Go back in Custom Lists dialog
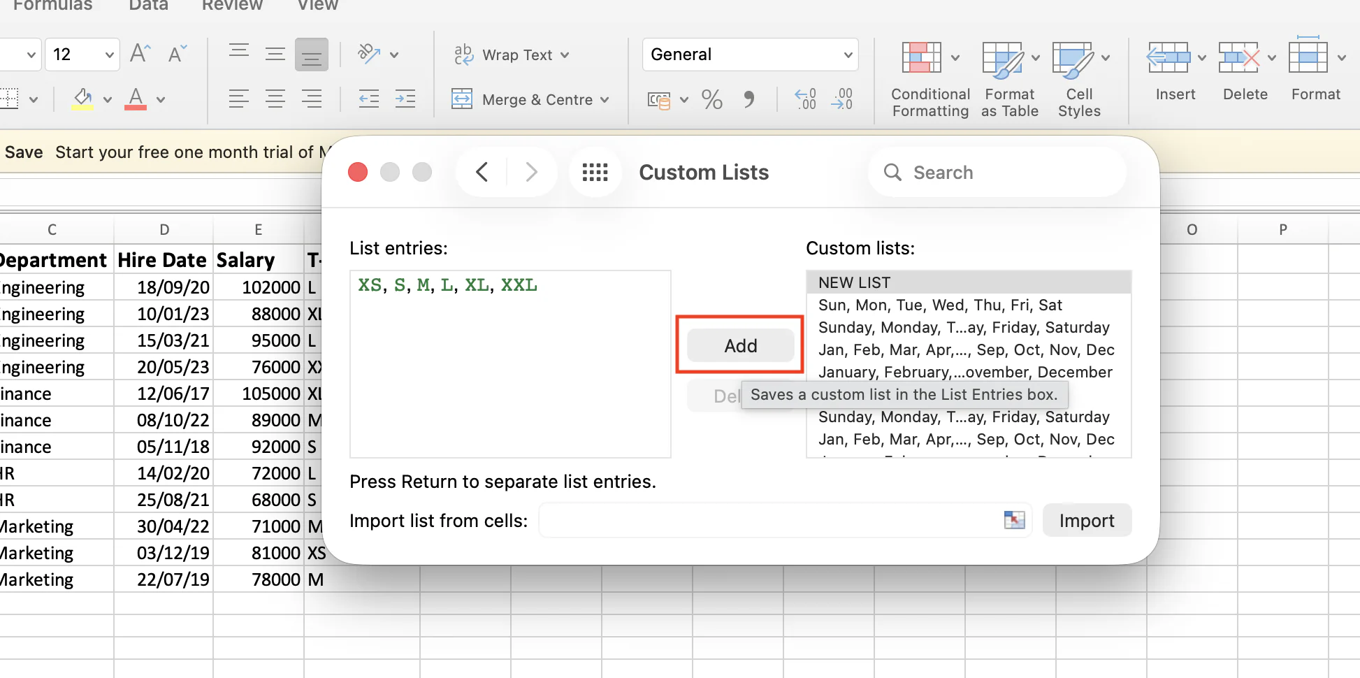 (x=482, y=172)
